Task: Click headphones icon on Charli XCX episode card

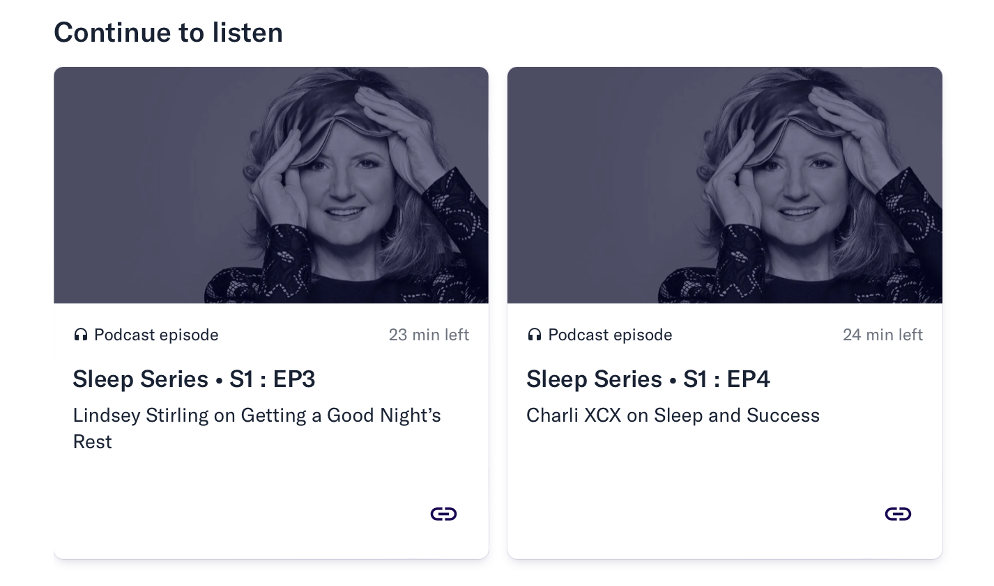Action: pos(535,335)
